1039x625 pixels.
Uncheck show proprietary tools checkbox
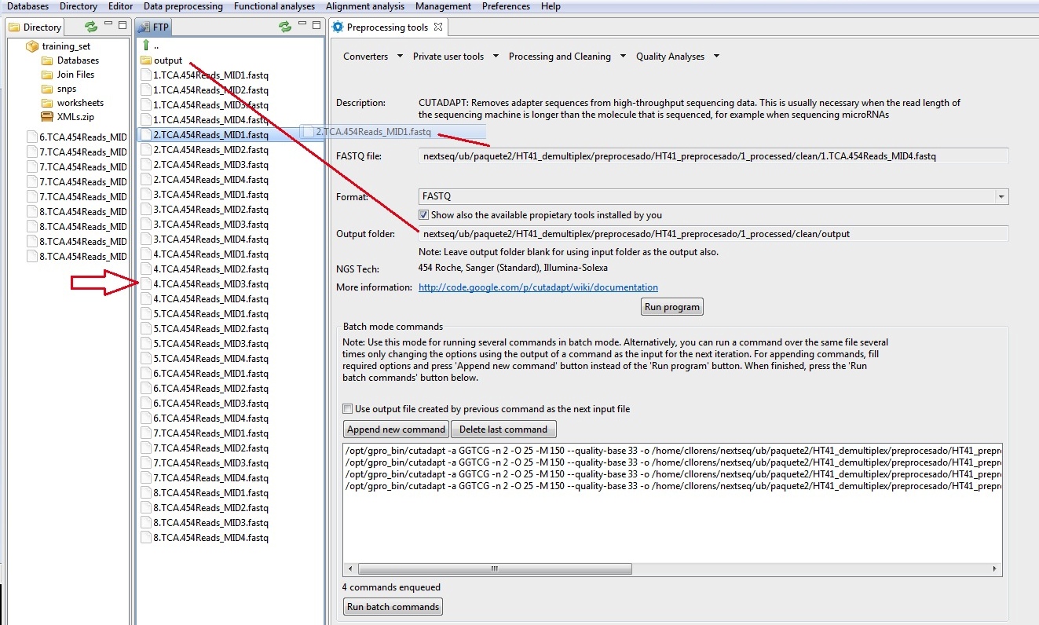pos(424,215)
